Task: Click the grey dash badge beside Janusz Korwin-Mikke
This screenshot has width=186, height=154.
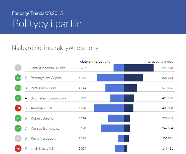Action: pyautogui.click(x=18, y=68)
